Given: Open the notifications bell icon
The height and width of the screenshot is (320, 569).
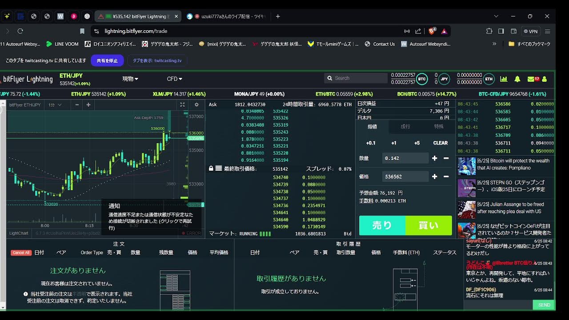Looking at the screenshot, I should (517, 79).
